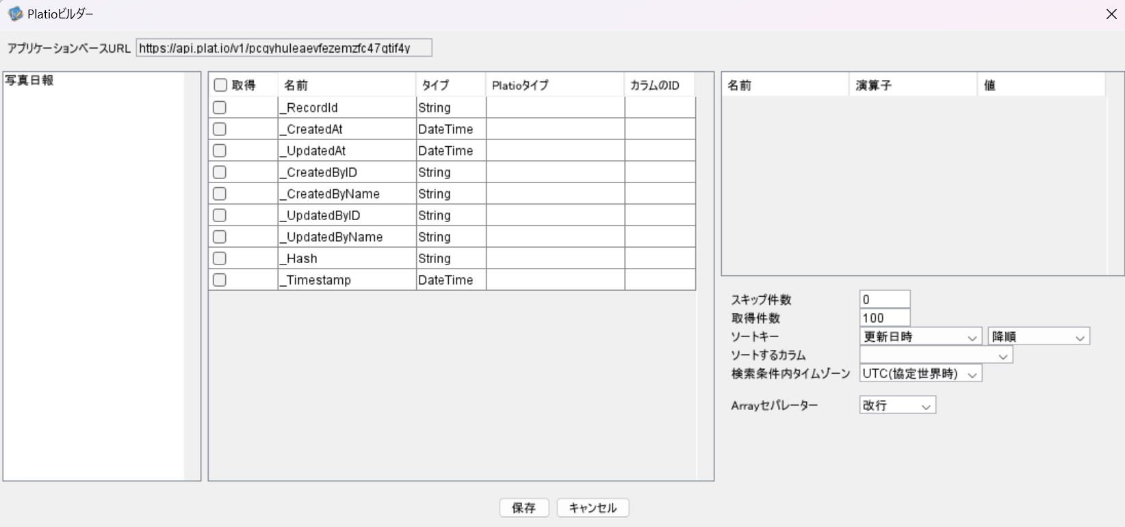The image size is (1125, 527).
Task: Click the DateTime type cell of _Timestamp
Action: click(451, 280)
